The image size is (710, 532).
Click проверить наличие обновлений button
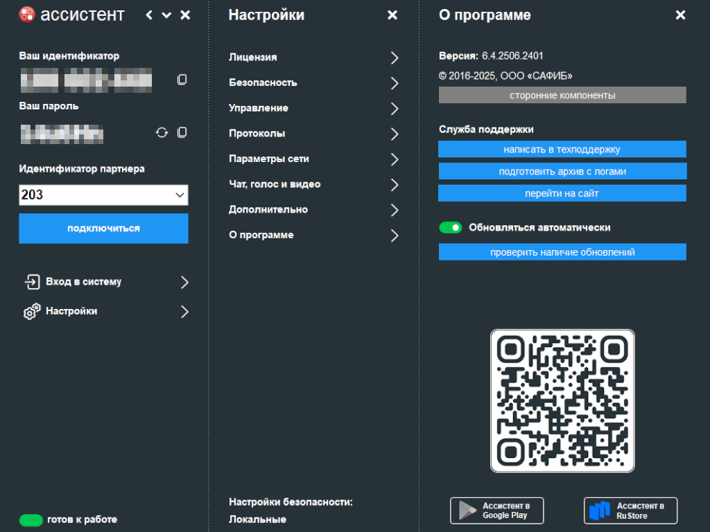[x=562, y=252]
